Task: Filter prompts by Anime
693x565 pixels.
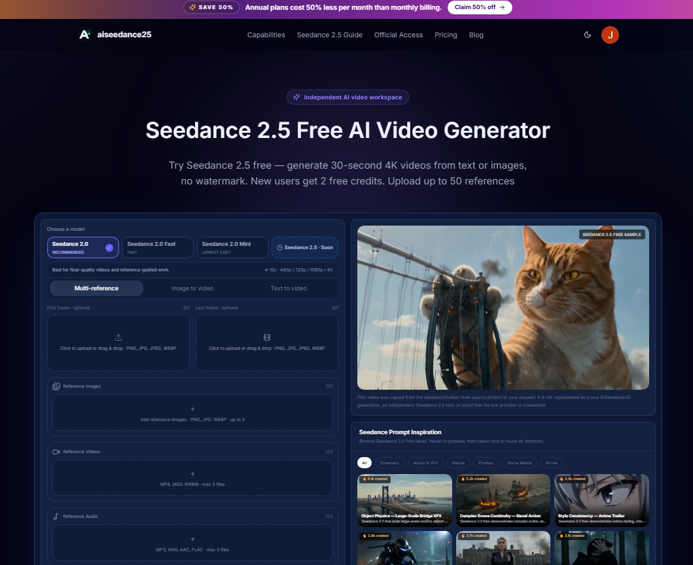Action: (x=552, y=463)
